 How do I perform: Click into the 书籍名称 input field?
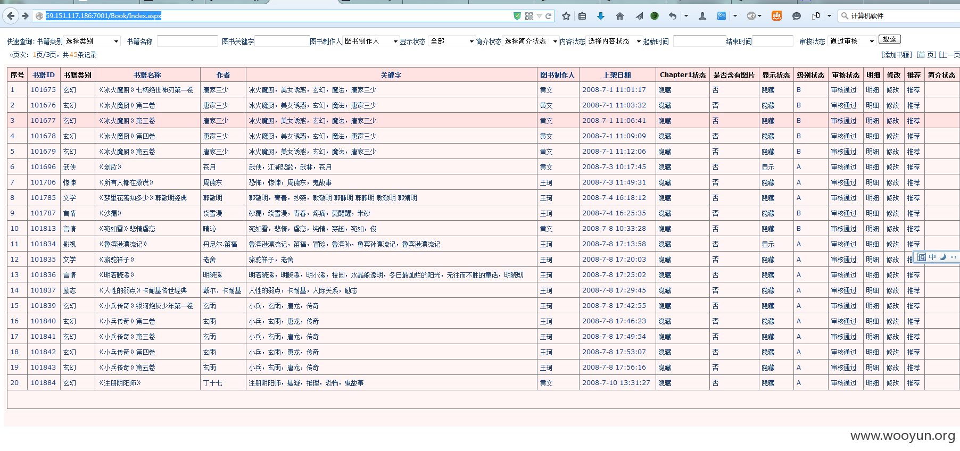pyautogui.click(x=187, y=41)
